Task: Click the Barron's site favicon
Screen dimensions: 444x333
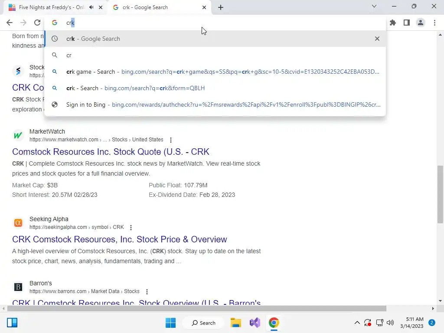Action: coord(18,287)
